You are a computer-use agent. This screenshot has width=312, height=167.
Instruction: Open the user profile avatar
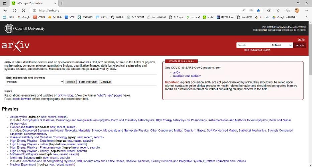297,10
